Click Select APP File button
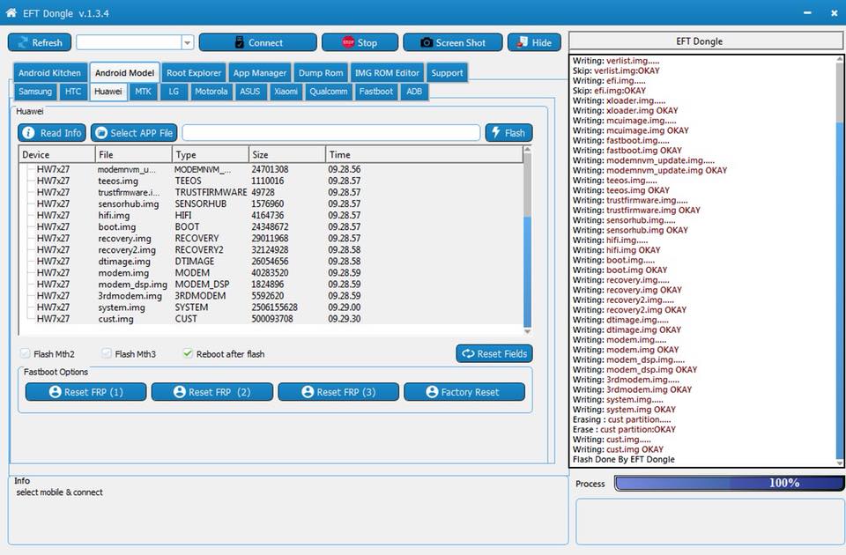The width and height of the screenshot is (846, 555). click(134, 133)
